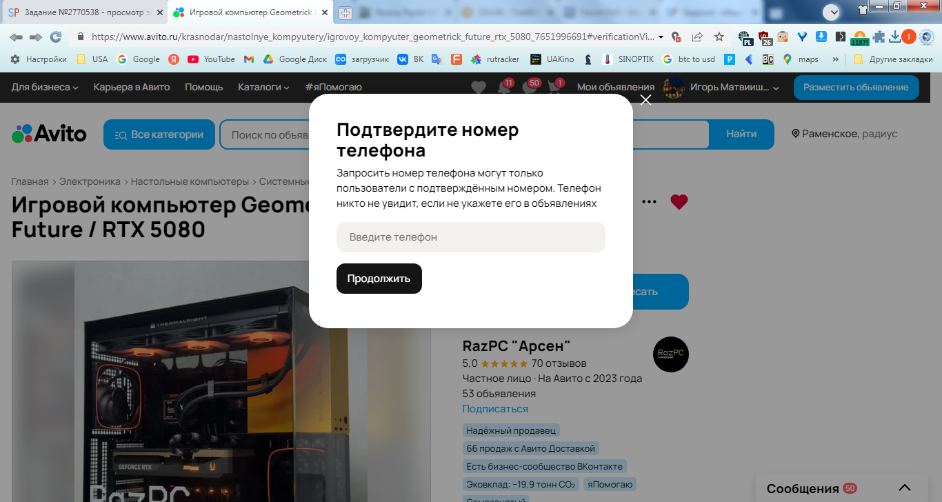Open the bitcoin price extension showing 11875
Screen dimensions: 942x502
point(859,38)
